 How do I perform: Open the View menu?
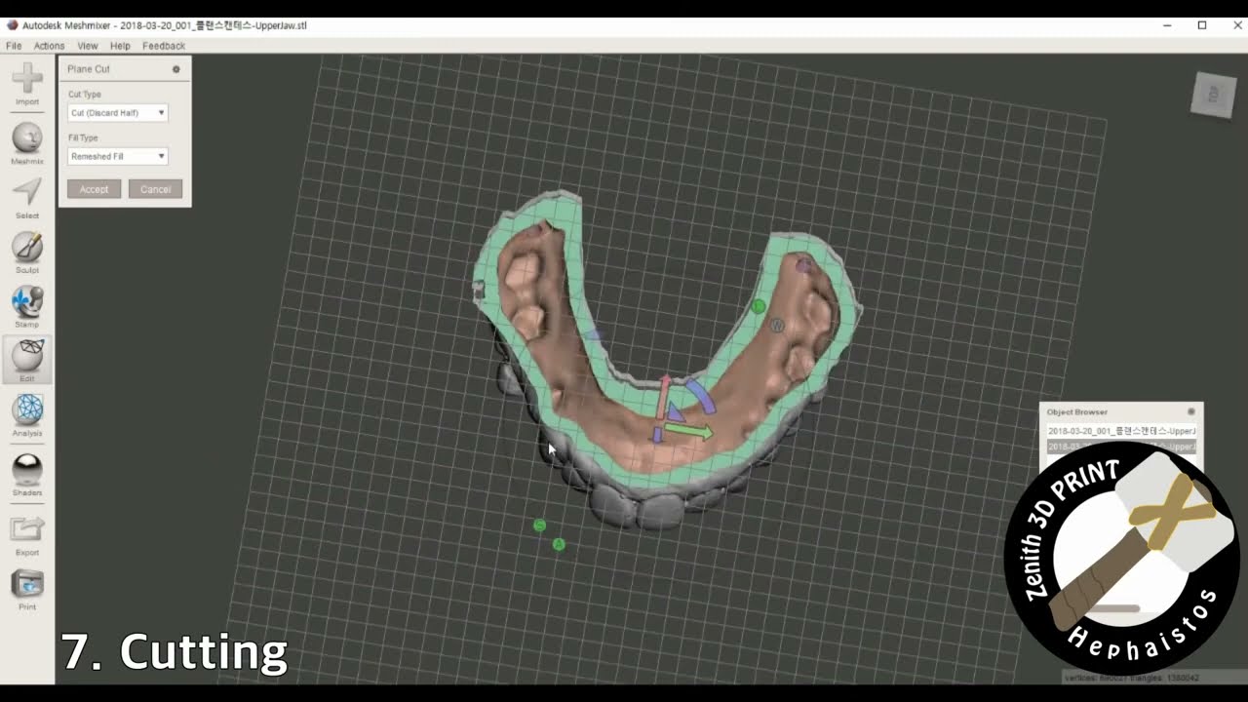[88, 46]
